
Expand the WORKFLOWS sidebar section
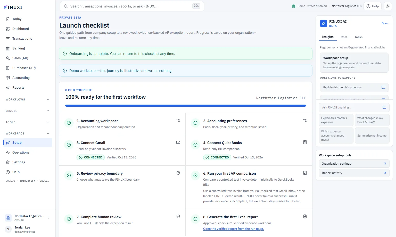[28, 99]
